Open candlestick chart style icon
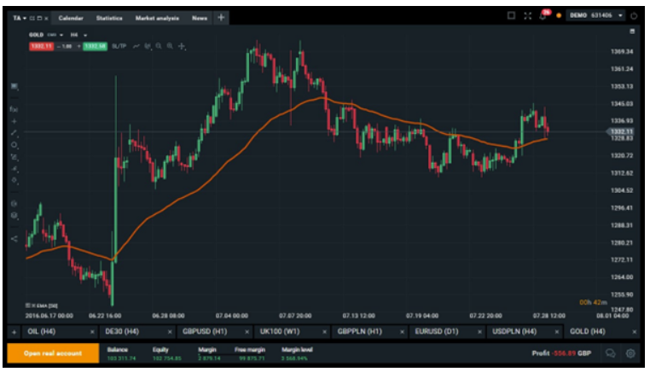This screenshot has height=372, width=650. click(148, 46)
